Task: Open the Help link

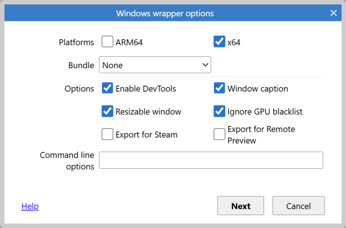Action: 30,206
